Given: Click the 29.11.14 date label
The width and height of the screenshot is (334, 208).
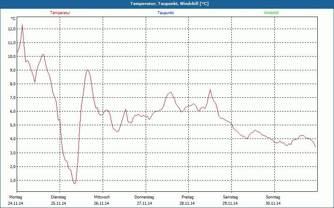Looking at the screenshot, I should point(230,203).
